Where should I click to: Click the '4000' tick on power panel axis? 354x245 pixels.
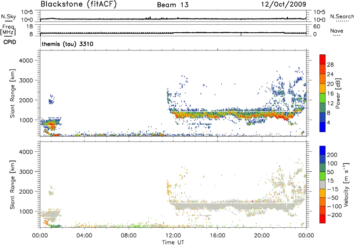[x=26, y=61]
